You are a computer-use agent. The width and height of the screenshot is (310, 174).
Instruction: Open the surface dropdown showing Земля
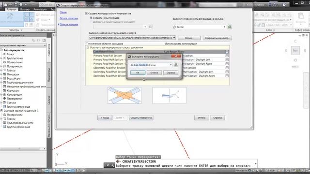pos(224,27)
